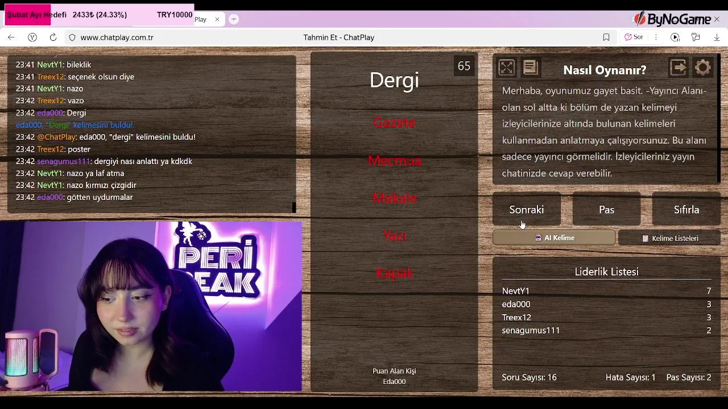728x409 pixels.
Task: Click the forbidden word Mecmua
Action: [394, 160]
